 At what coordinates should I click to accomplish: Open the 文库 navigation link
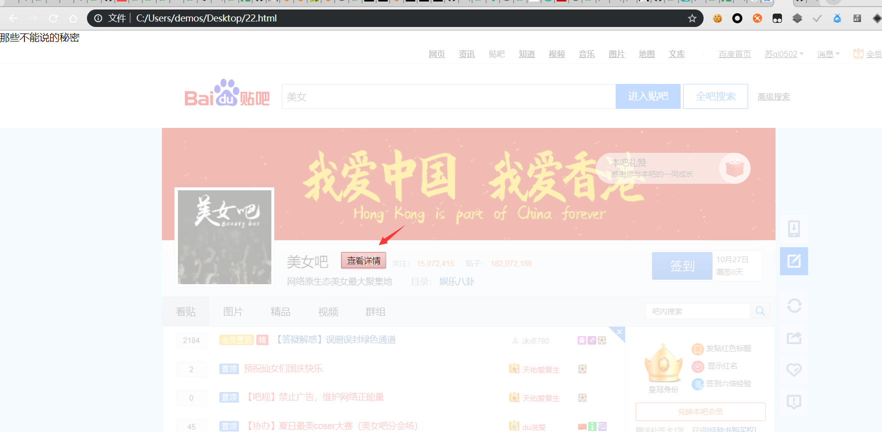point(677,54)
